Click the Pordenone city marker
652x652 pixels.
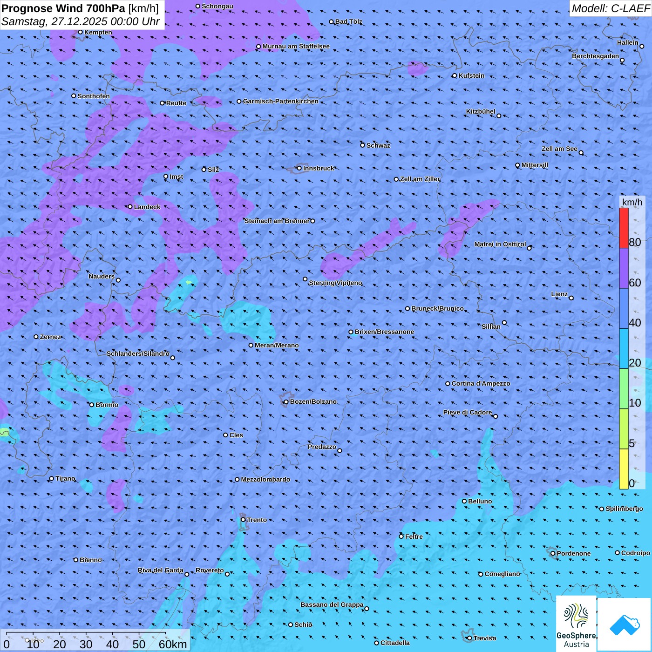(x=553, y=553)
